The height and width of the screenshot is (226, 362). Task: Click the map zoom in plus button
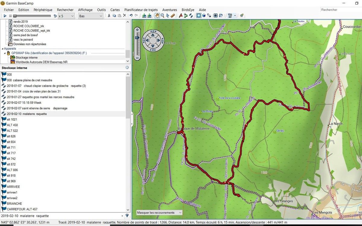(138, 30)
